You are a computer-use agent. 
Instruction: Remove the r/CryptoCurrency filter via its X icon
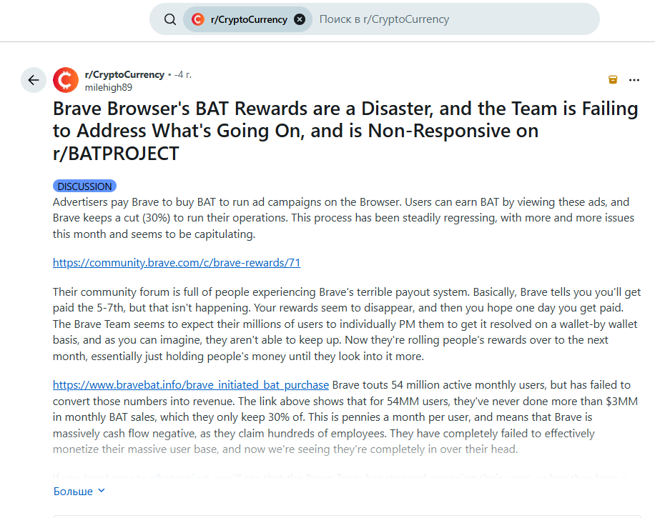tap(300, 19)
